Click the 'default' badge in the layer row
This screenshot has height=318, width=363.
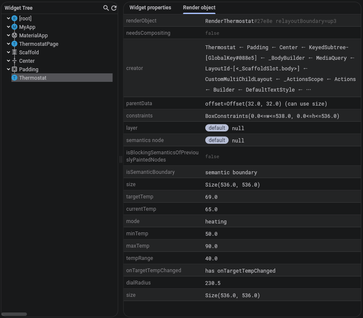coord(217,128)
